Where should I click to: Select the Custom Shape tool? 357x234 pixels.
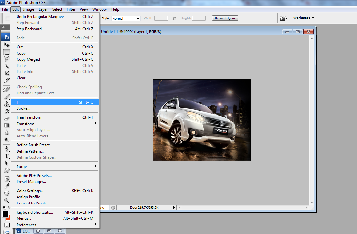coord(6,170)
